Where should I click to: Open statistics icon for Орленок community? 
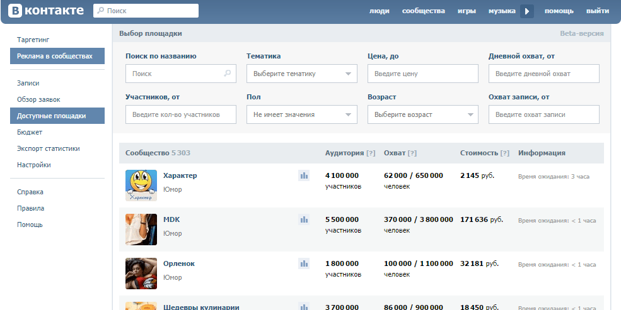coord(304,263)
